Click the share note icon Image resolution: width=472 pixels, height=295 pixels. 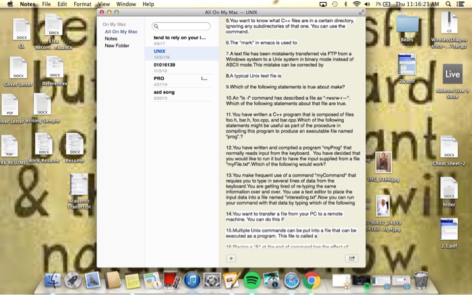351,259
